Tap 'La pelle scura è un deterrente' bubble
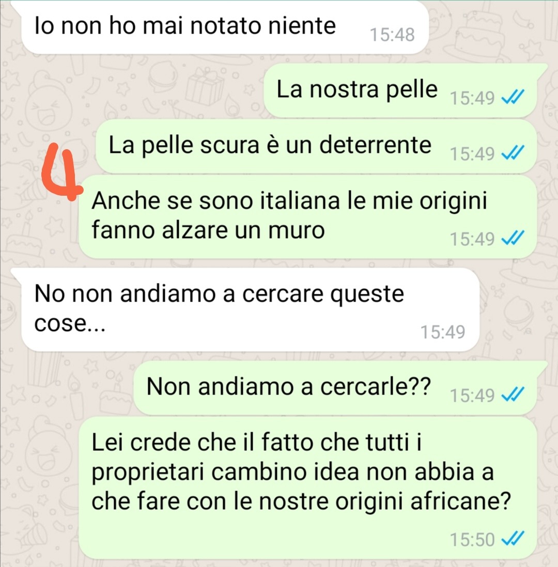The width and height of the screenshot is (558, 567). click(x=316, y=147)
